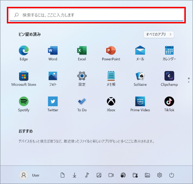The height and width of the screenshot is (184, 193).
Task: Open the メール mail app
Action: [x=140, y=53]
